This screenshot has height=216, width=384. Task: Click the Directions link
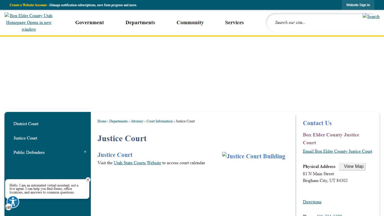pos(312,202)
